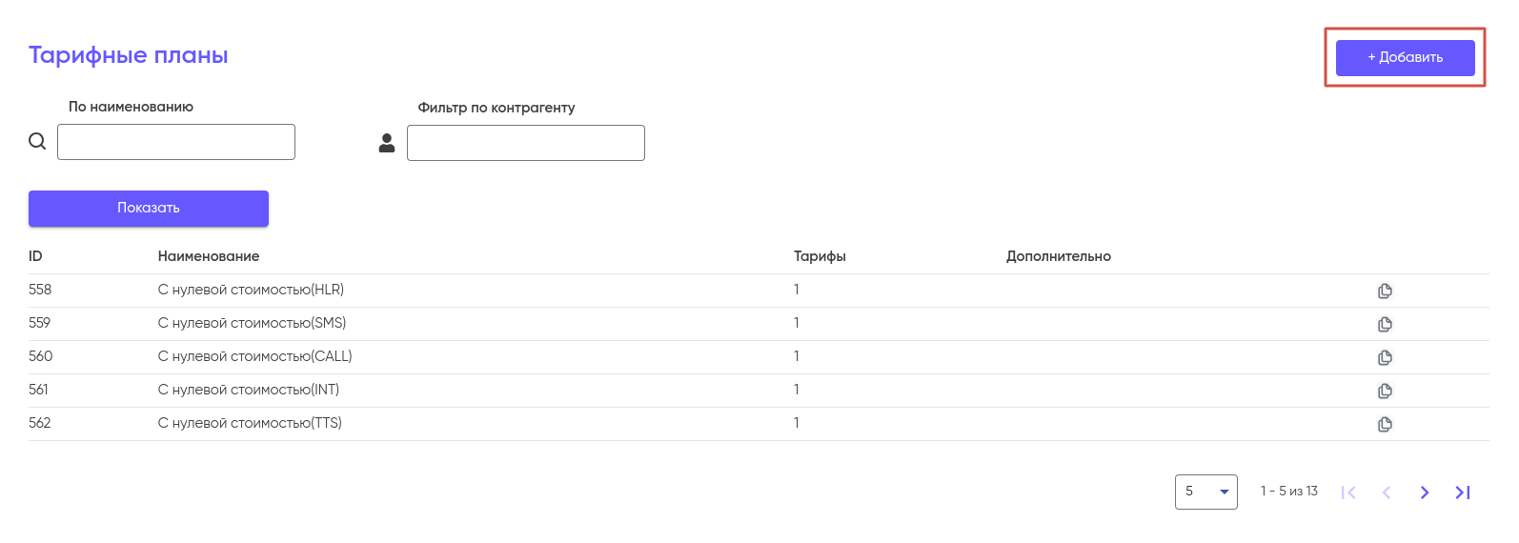1519x543 pixels.
Task: Jump to last page of results
Action: coord(1462,493)
